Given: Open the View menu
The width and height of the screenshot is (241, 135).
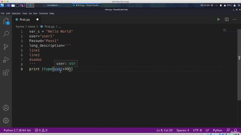Looking at the screenshot, I should [24, 13].
